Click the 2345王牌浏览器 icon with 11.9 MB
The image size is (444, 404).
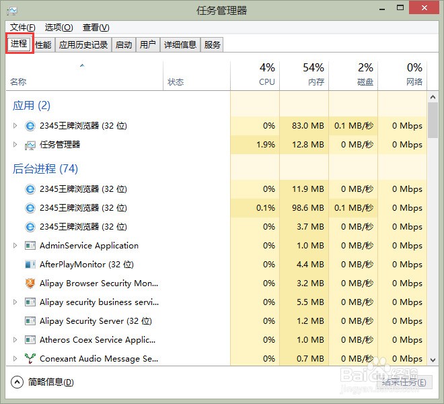click(x=30, y=189)
